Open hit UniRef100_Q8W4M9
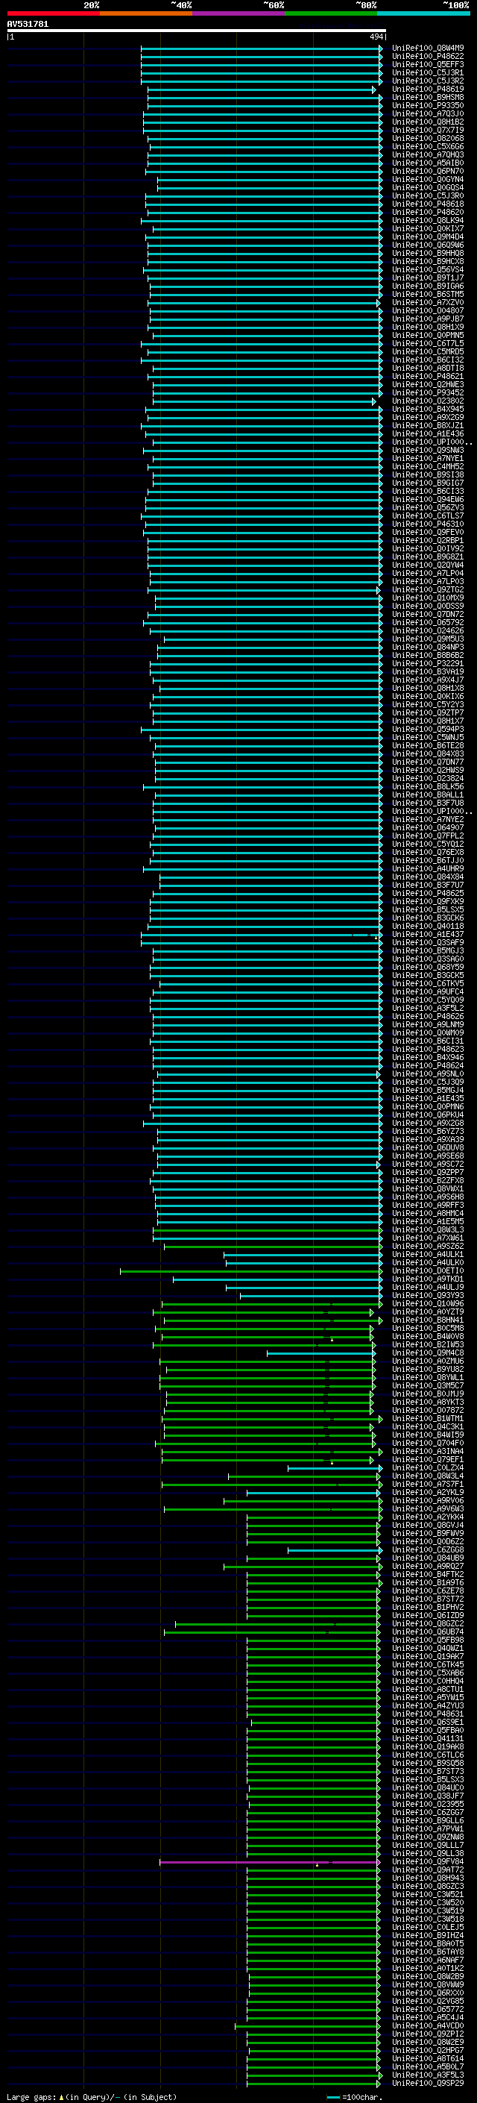477x2103 pixels. (x=428, y=48)
